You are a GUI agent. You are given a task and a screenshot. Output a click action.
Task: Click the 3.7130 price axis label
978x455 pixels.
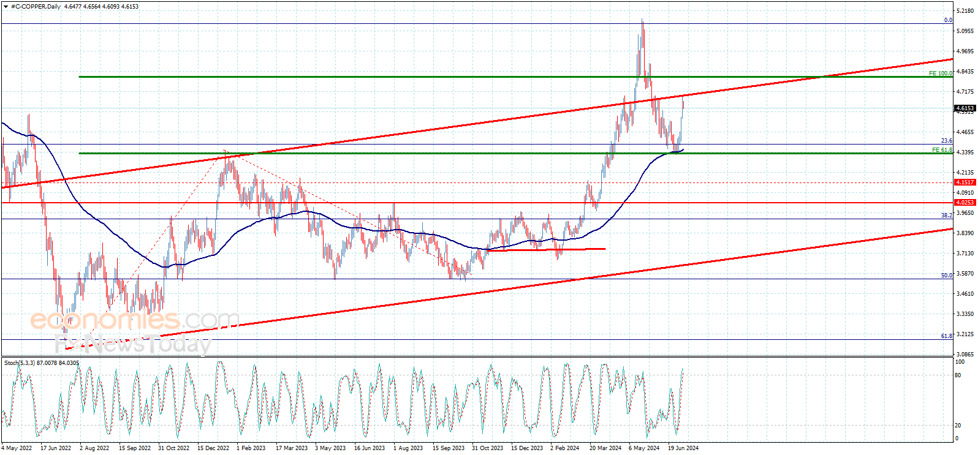click(966, 253)
